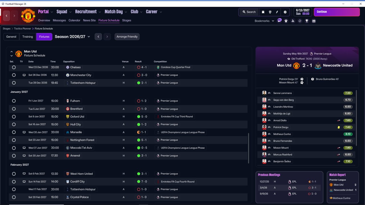Click Newcastle United crest in match summary

317,65
